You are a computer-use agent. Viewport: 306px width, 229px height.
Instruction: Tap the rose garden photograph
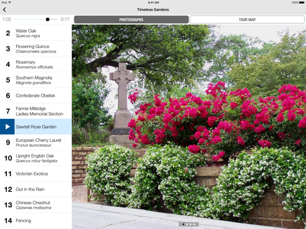pos(189,127)
